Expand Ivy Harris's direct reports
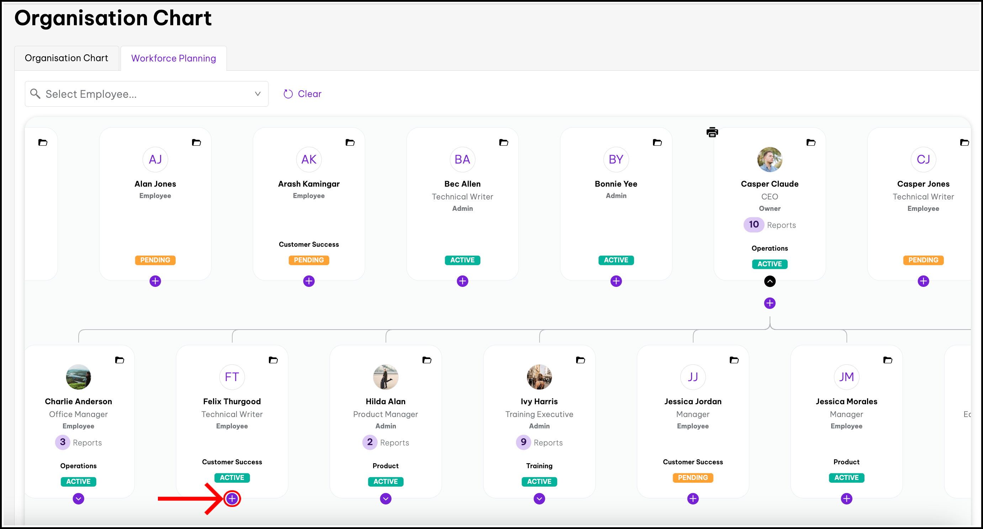The width and height of the screenshot is (983, 529). [539, 498]
